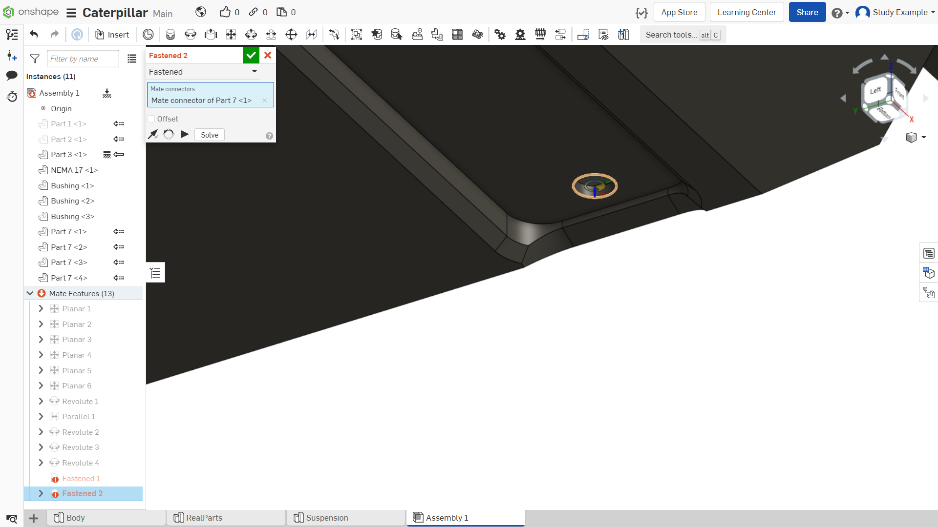This screenshot has height=527, width=938.
Task: Play the mate animation
Action: 185,134
